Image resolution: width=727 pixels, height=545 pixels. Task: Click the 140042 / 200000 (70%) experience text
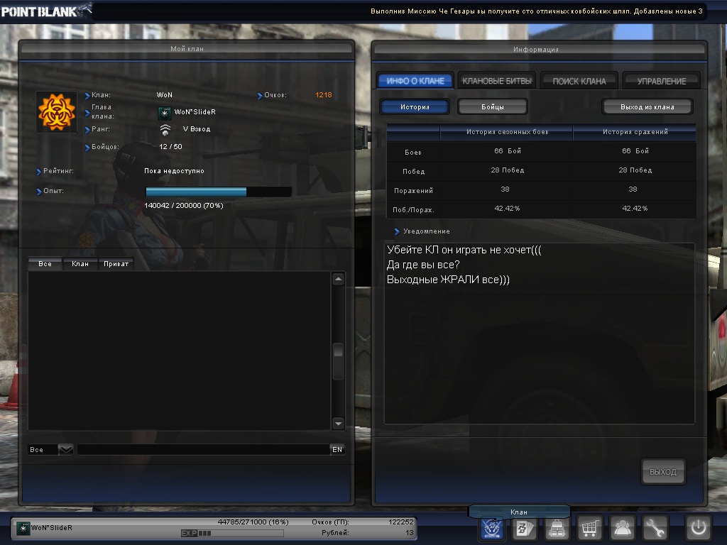(x=184, y=205)
